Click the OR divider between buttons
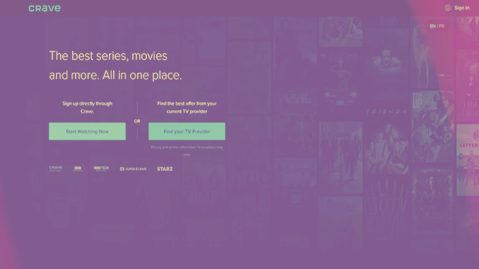Viewport: 479px width, 269px height. pyautogui.click(x=137, y=121)
